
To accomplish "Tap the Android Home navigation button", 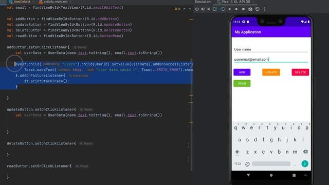I will coord(271,175).
